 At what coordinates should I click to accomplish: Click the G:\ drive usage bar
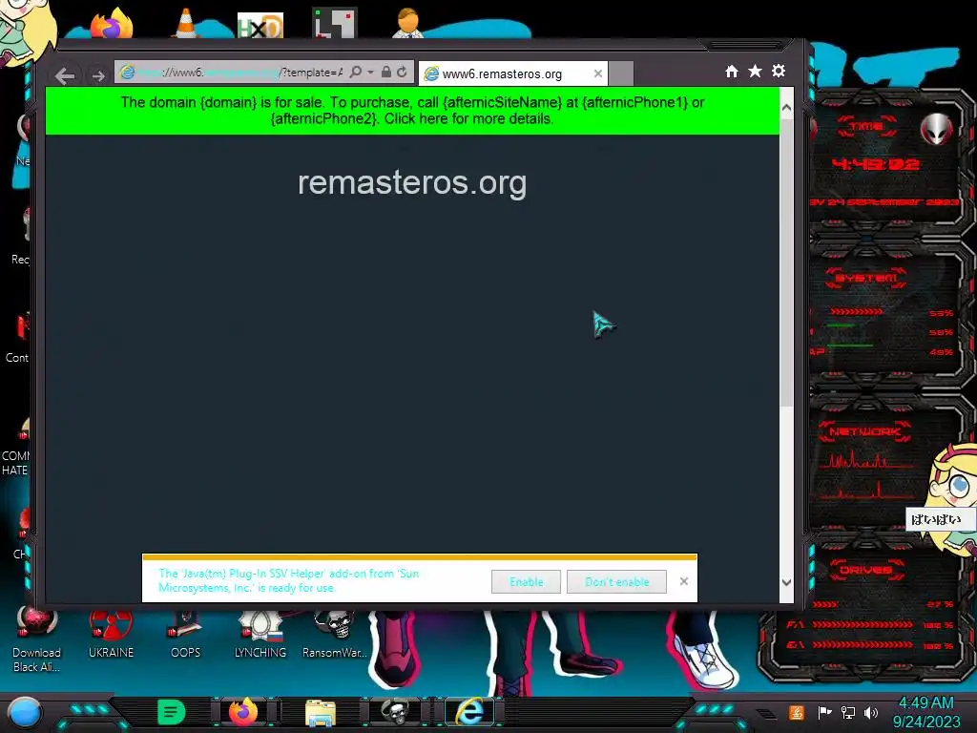tap(863, 645)
